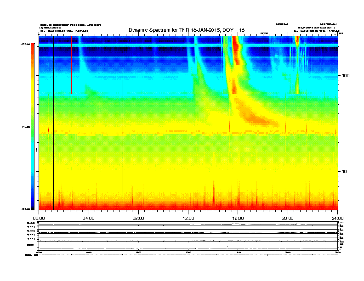Click the red burst at the top near 16:00
The image size is (364, 281).
pos(236,50)
